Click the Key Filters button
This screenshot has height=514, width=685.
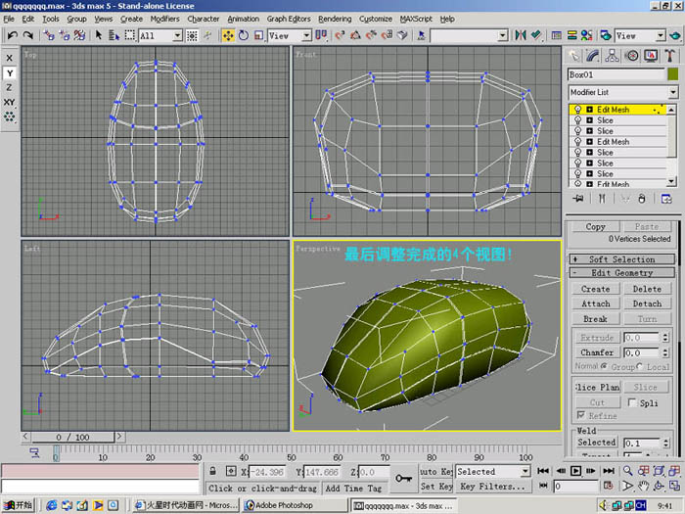pos(492,486)
